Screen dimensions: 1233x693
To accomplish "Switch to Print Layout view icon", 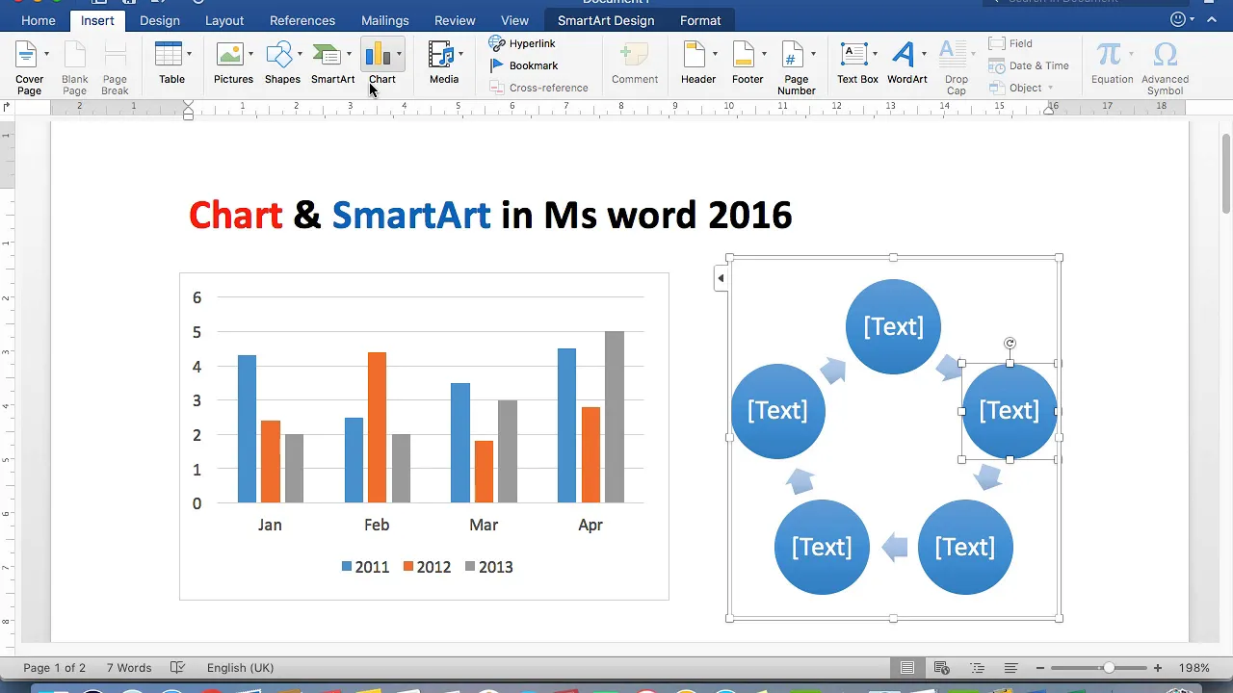I will tap(907, 668).
